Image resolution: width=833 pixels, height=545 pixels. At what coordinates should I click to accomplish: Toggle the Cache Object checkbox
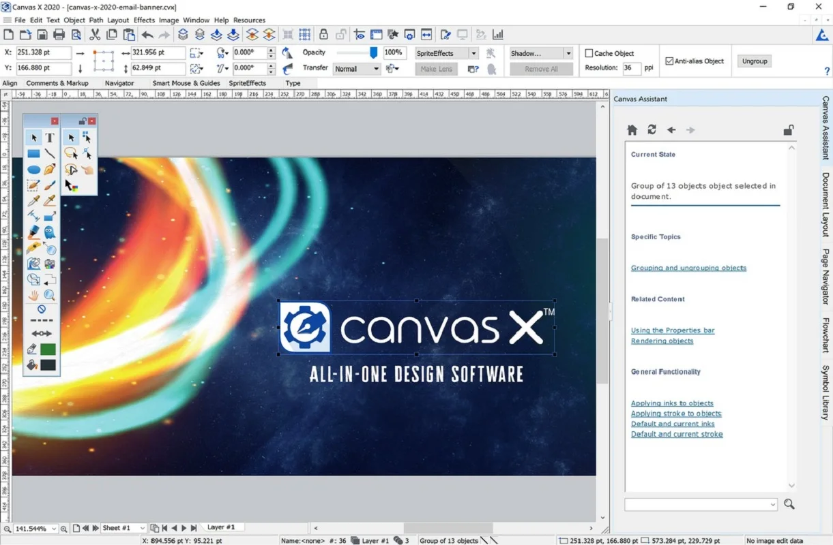pos(589,53)
